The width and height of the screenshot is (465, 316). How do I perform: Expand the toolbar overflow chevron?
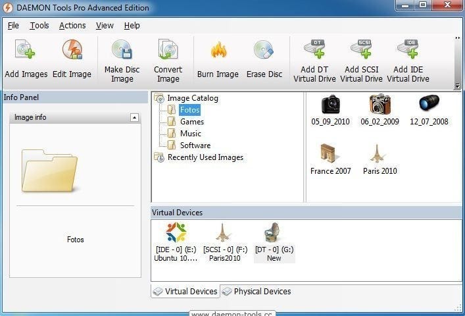tap(458, 38)
